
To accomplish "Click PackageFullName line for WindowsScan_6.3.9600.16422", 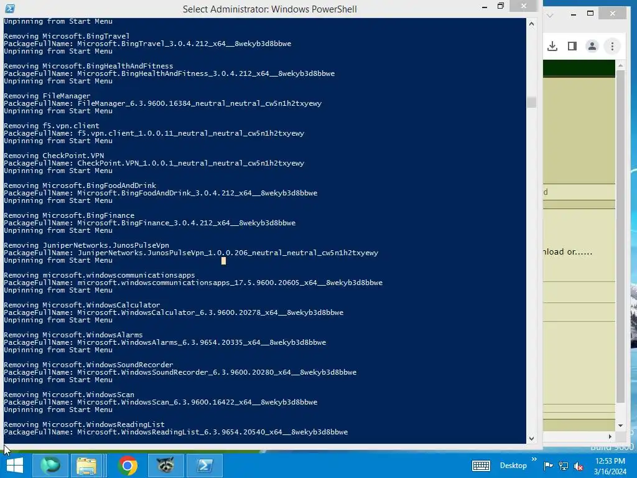I will tap(161, 402).
